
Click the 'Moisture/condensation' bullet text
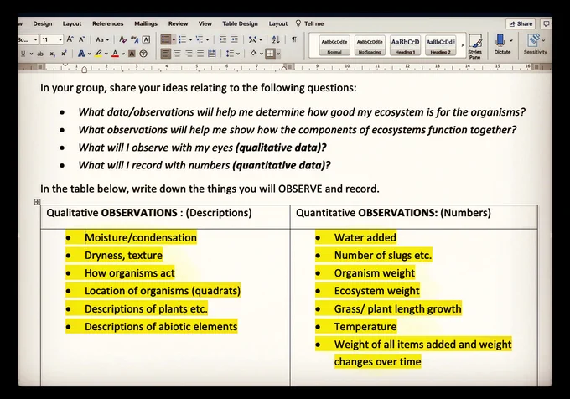[141, 238]
